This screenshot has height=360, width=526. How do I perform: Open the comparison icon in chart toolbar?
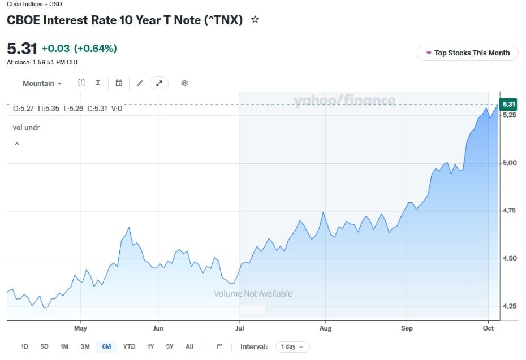coord(81,83)
